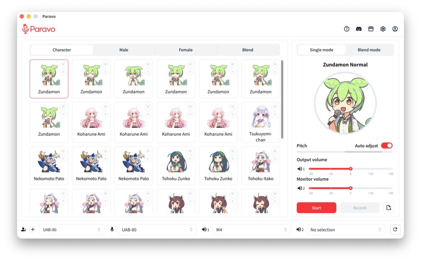Click the Pitch slider track

(345, 152)
